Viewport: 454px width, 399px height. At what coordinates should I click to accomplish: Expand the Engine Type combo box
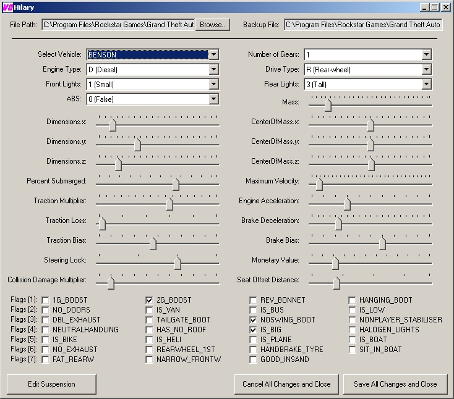213,70
